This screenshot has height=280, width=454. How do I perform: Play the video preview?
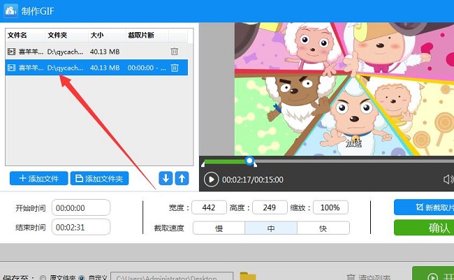211,179
